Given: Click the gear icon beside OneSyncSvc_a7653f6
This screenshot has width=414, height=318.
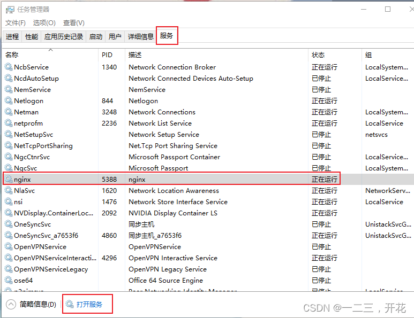Looking at the screenshot, I should coord(9,235).
